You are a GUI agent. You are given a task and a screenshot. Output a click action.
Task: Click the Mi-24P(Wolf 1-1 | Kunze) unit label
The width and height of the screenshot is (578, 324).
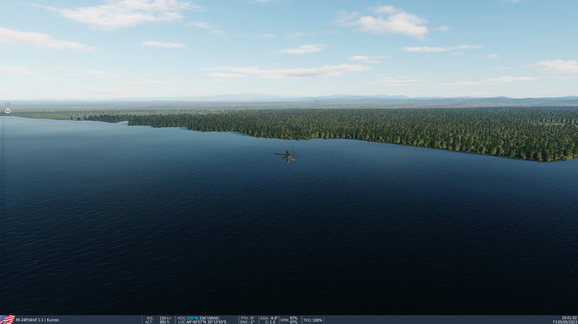(37, 320)
